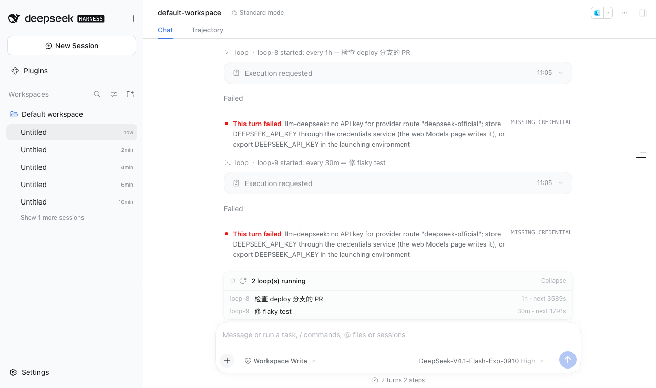Add a new workspace folder icon
Image resolution: width=656 pixels, height=388 pixels.
coord(130,94)
